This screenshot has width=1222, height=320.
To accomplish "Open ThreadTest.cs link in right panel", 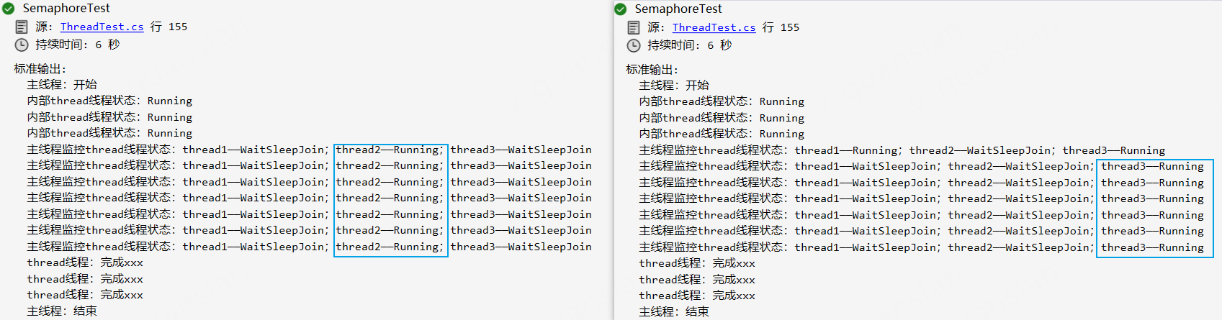I will click(714, 27).
